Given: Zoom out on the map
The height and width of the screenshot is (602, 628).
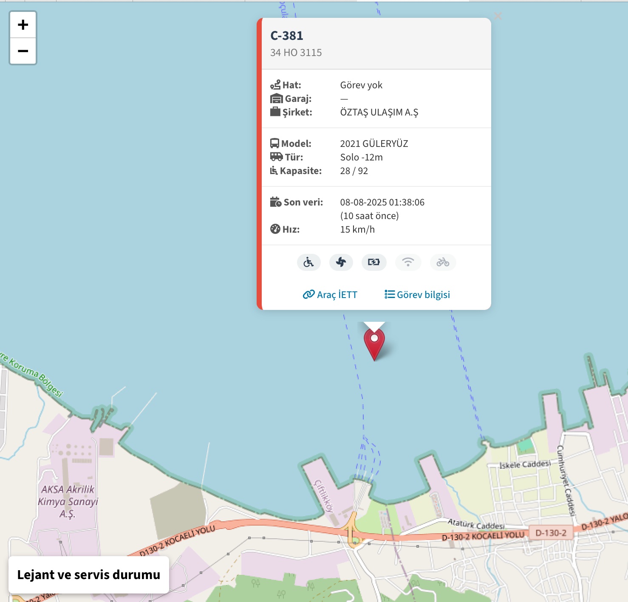Looking at the screenshot, I should (23, 51).
